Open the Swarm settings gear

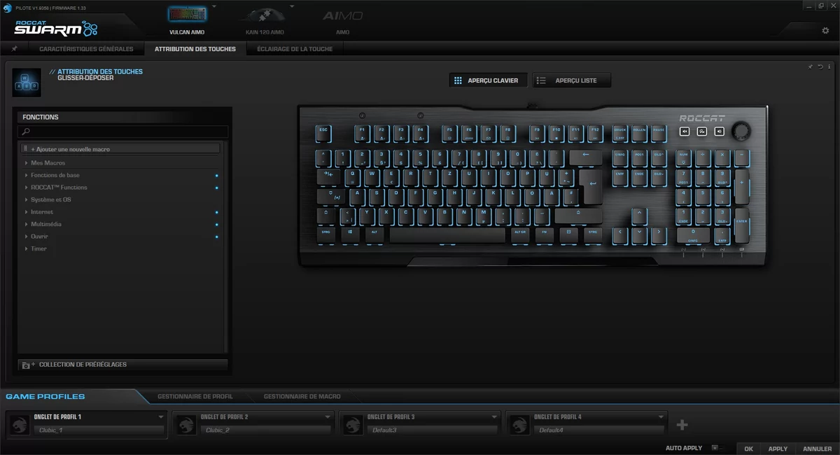(825, 31)
